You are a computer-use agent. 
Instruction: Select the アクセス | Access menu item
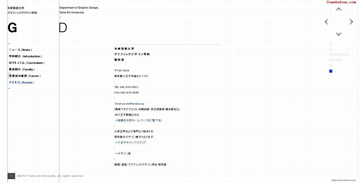pos(21,82)
